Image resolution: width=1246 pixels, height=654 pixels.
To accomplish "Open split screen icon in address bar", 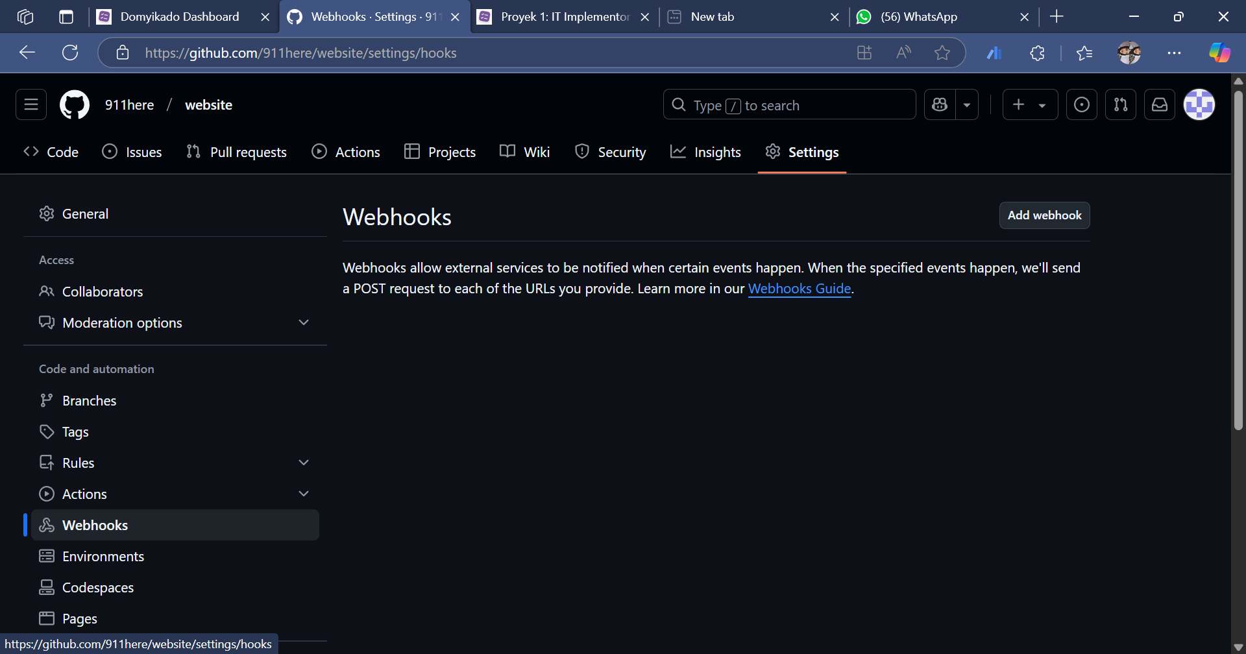I will click(x=864, y=53).
